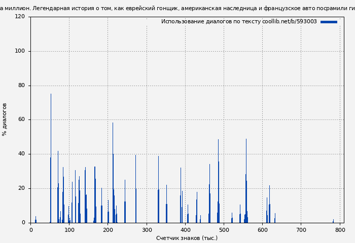
Task: Click the y-axis tick label 40
Action: pyautogui.click(x=21, y=154)
